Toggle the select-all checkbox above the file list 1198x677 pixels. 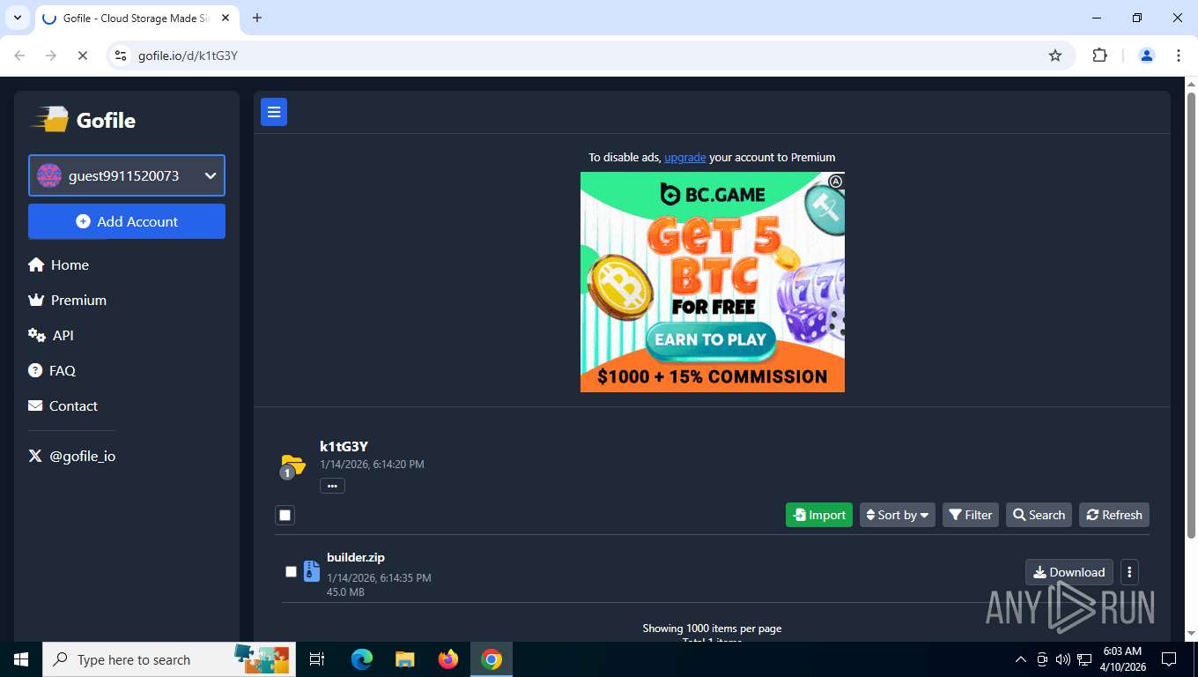pyautogui.click(x=285, y=515)
